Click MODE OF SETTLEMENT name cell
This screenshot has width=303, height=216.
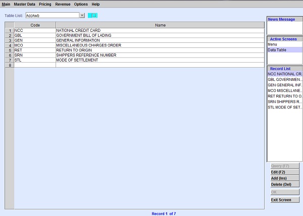[160, 60]
